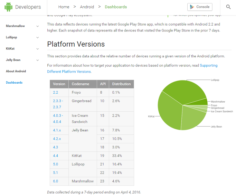Click the Version column header

[x=59, y=84]
